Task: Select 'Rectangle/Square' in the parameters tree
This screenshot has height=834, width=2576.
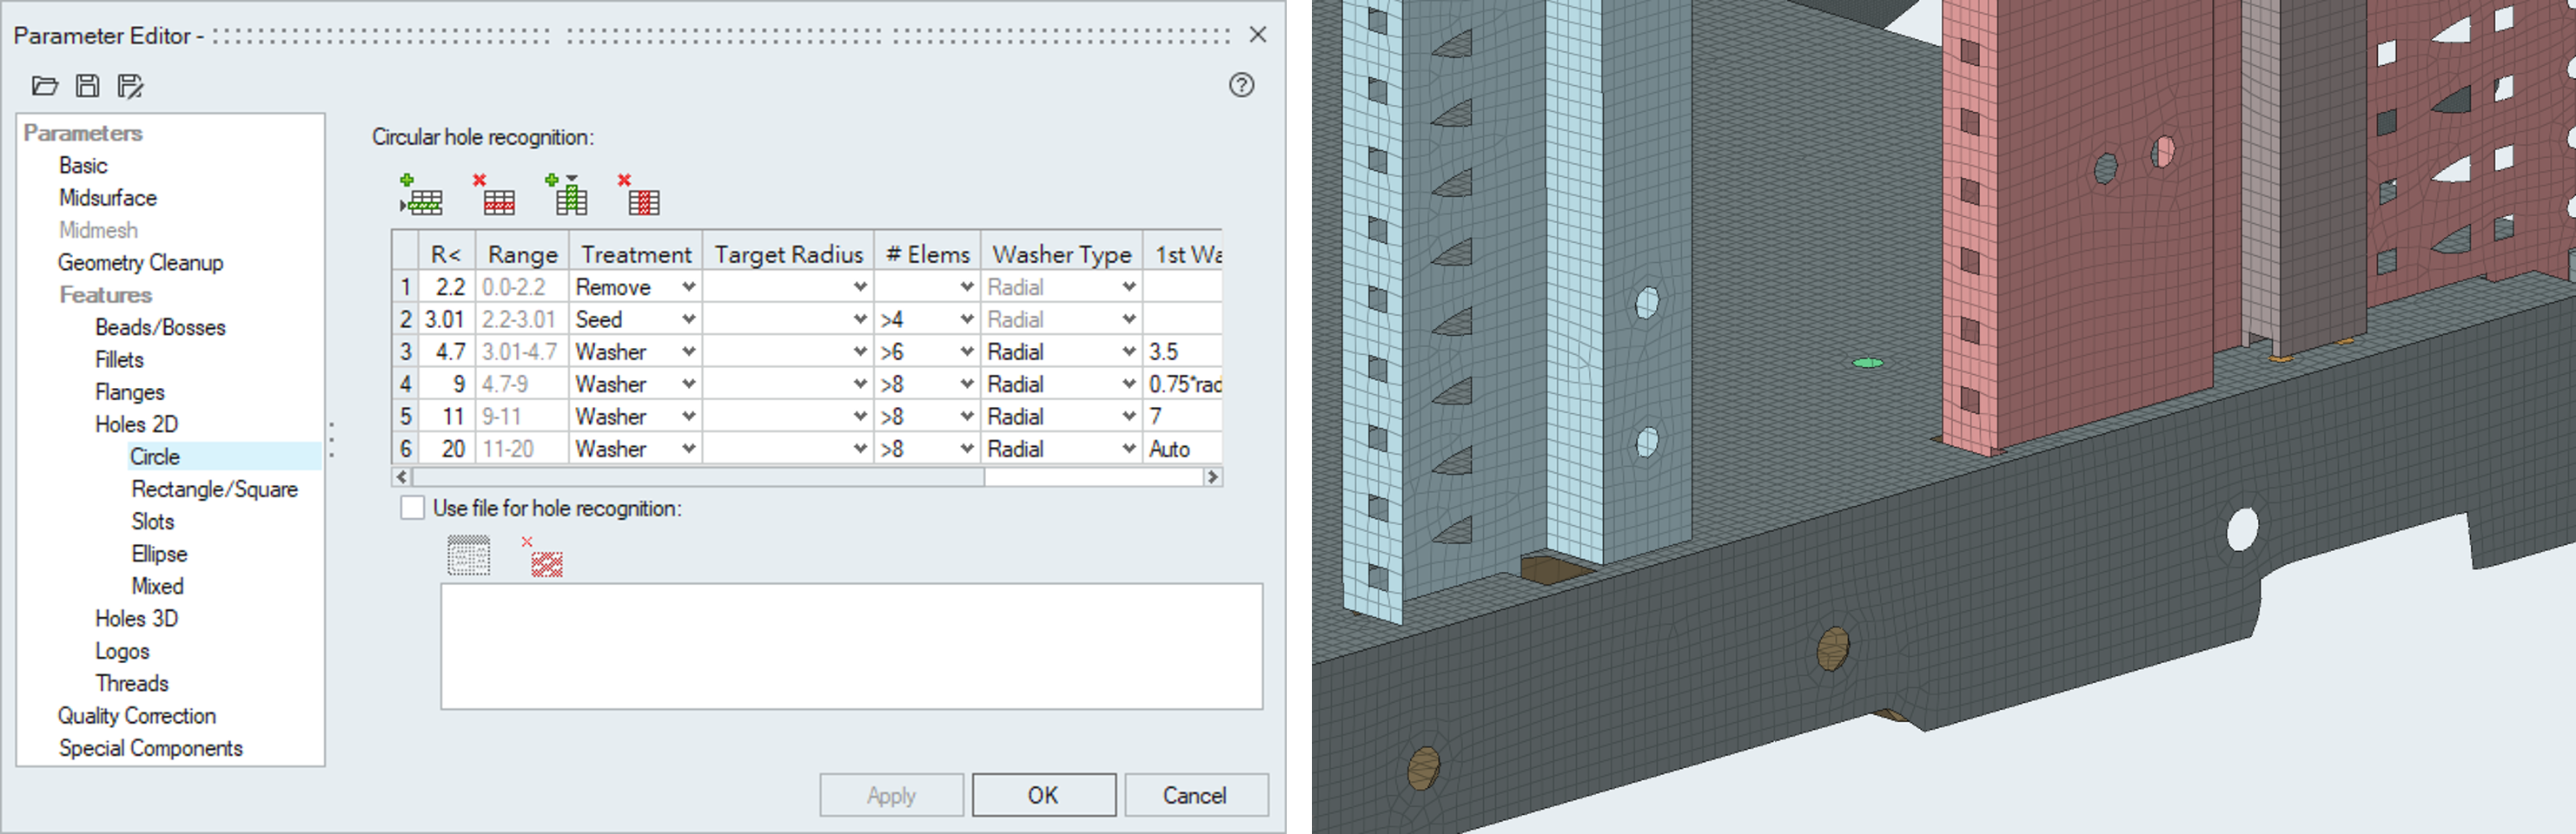Action: 214,489
